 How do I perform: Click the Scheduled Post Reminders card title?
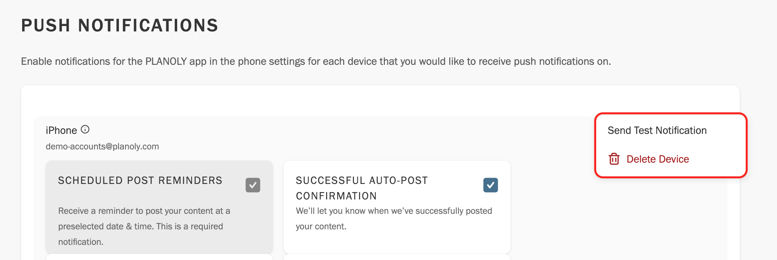[x=140, y=180]
